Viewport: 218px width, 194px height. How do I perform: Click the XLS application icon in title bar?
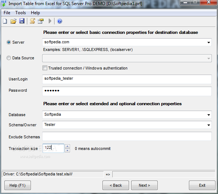tap(4, 3)
